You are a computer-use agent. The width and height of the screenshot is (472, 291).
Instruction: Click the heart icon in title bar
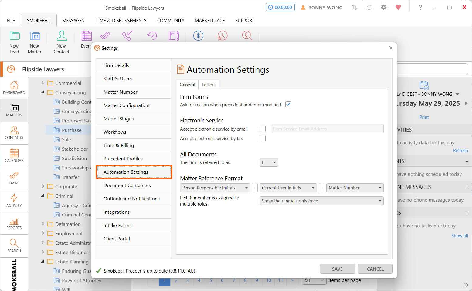398,8
